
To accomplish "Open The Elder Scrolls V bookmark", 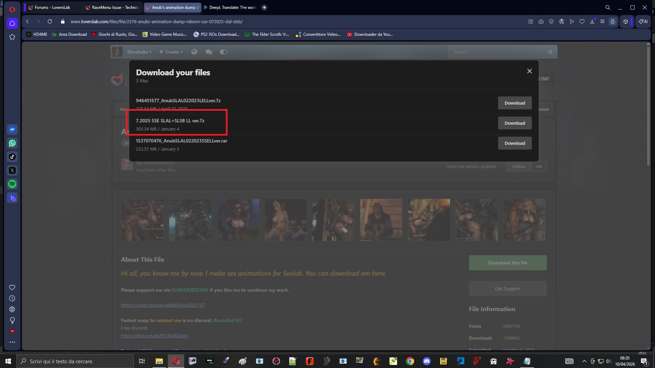I will coord(267,34).
